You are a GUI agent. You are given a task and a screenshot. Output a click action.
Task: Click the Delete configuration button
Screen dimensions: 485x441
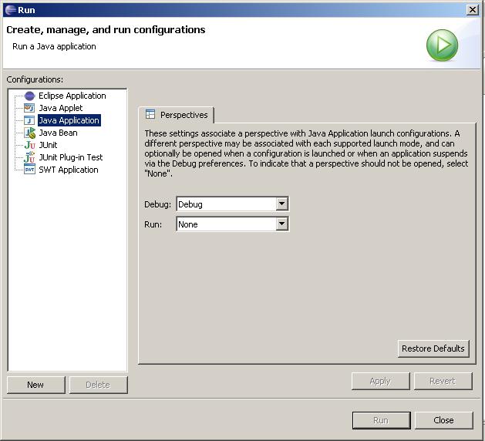tap(98, 385)
